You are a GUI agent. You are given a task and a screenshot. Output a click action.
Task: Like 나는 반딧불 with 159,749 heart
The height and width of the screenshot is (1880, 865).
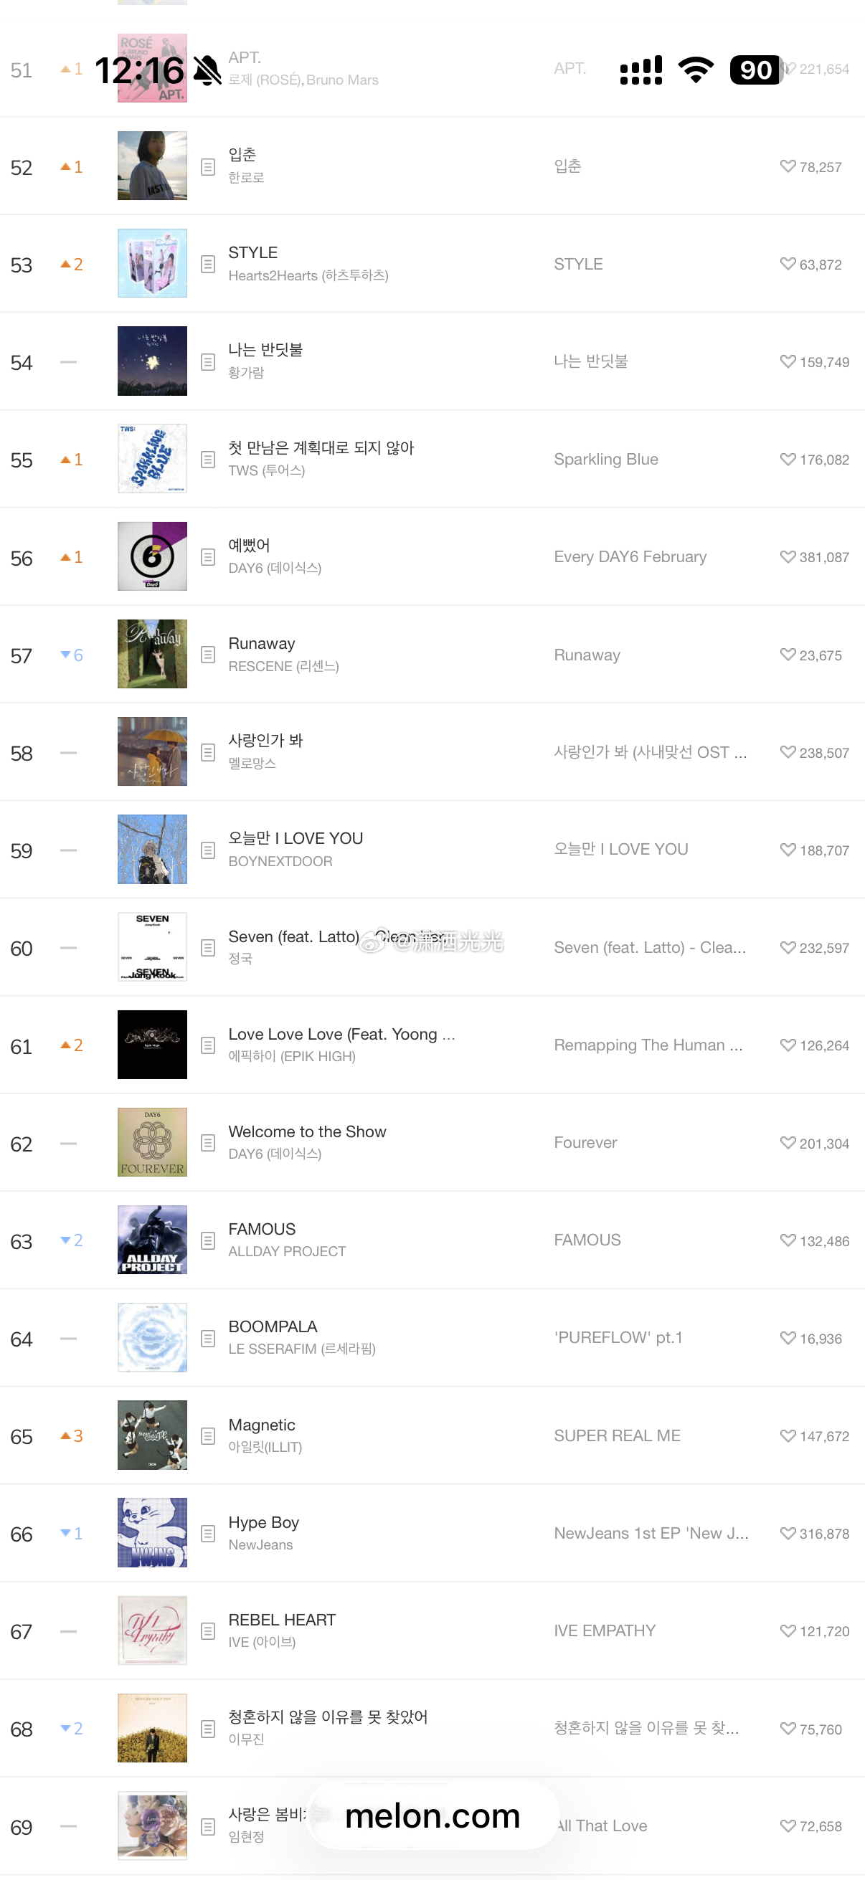click(x=788, y=361)
